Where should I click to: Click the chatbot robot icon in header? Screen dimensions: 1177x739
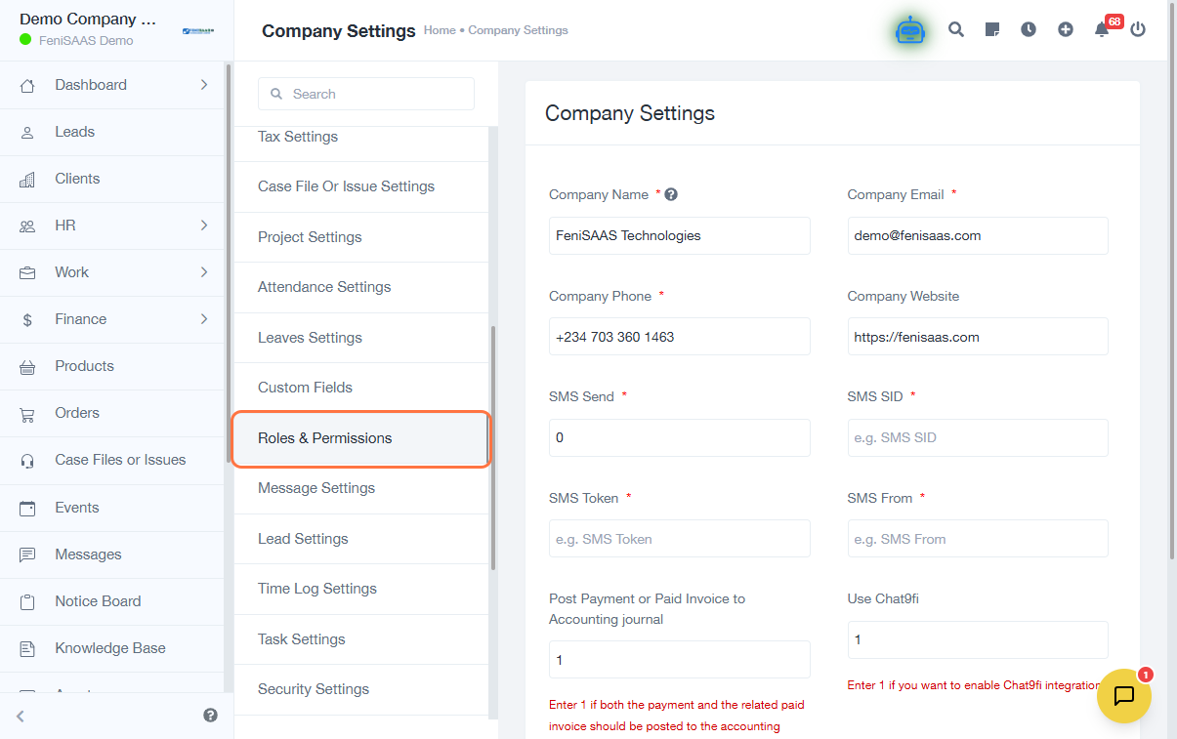pos(910,30)
